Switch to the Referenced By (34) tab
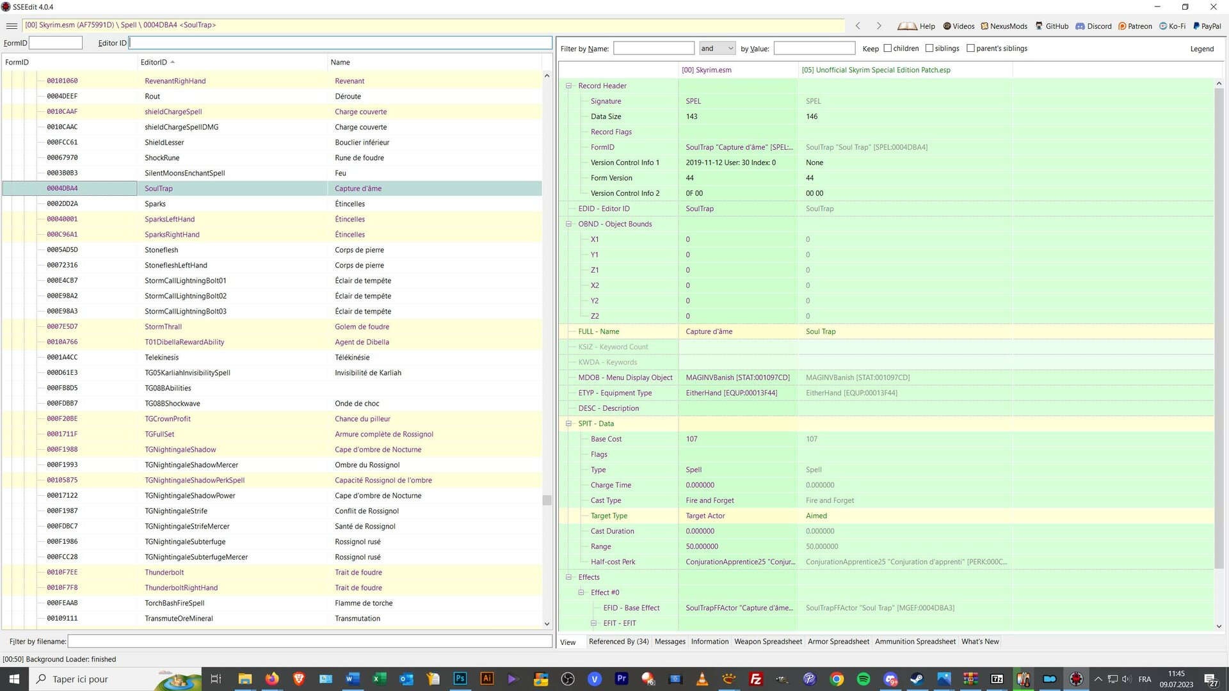1229x691 pixels. tap(618, 642)
